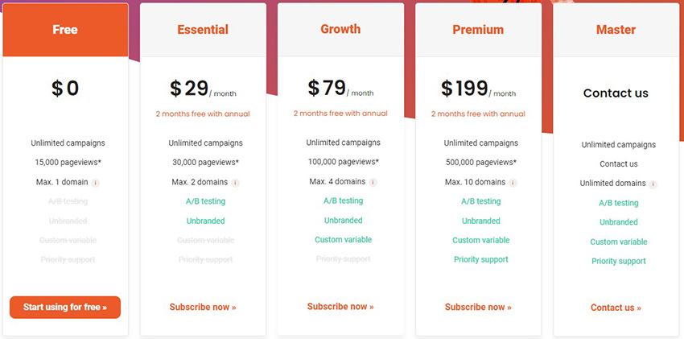Viewport: 684px width, 339px height.
Task: Click Start using for free button
Action: (x=65, y=307)
